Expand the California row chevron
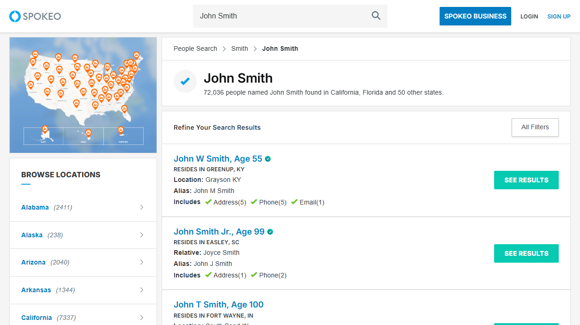Screen dimensions: 580x325 [142, 318]
